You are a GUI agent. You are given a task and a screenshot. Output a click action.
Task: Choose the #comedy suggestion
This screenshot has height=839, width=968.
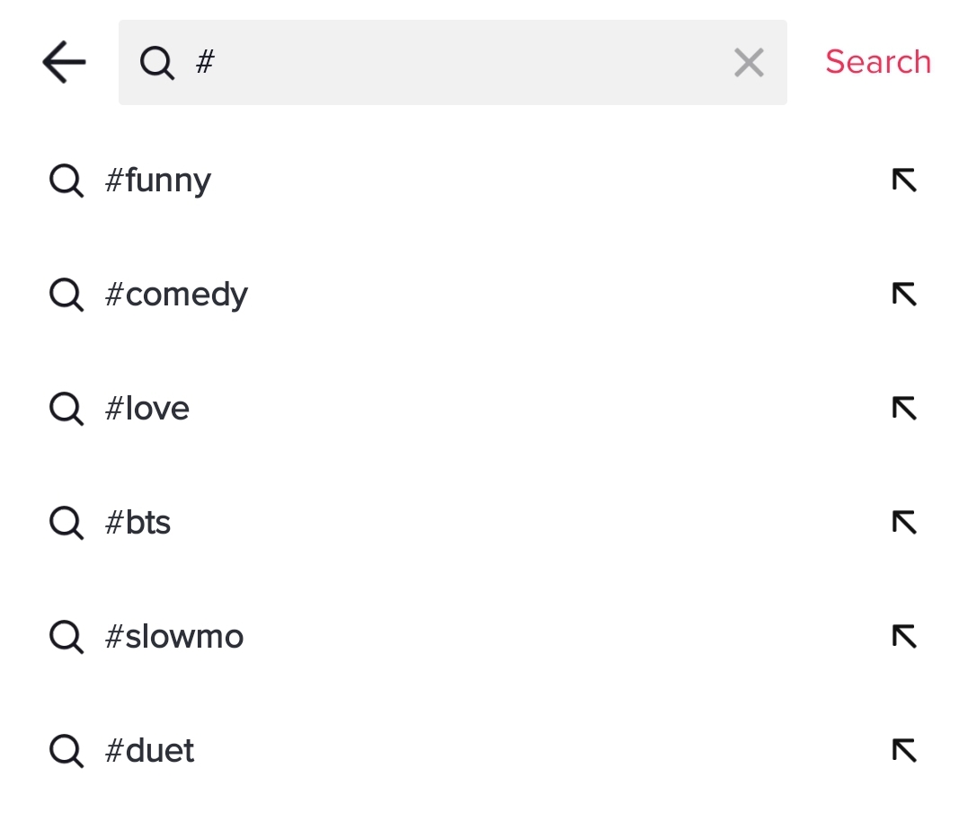177,295
